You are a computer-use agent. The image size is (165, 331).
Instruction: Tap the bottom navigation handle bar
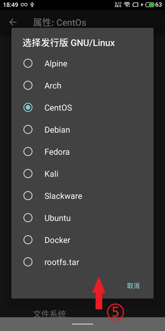coord(82,324)
